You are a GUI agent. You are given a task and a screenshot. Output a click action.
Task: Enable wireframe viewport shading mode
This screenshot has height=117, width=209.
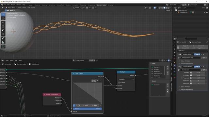click(162, 8)
